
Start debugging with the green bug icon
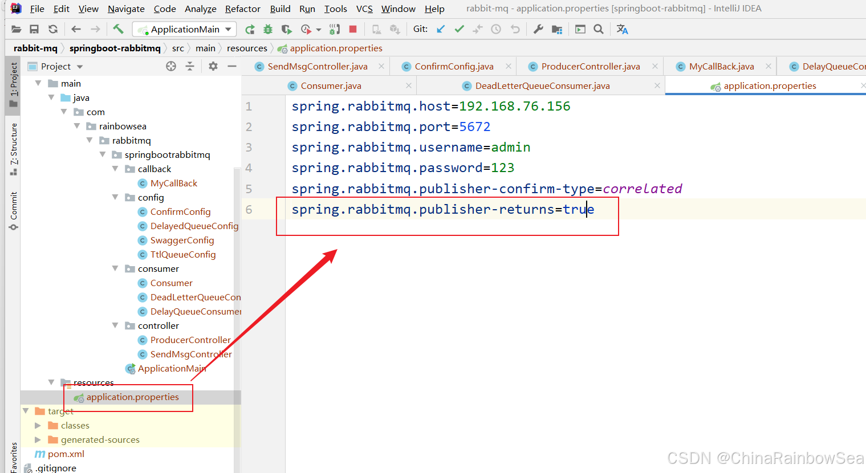pos(268,29)
